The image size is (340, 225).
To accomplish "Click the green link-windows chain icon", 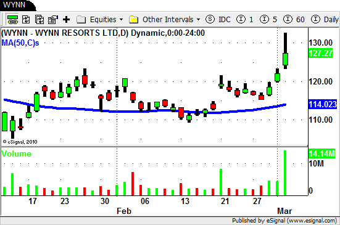I will click(x=13, y=20).
